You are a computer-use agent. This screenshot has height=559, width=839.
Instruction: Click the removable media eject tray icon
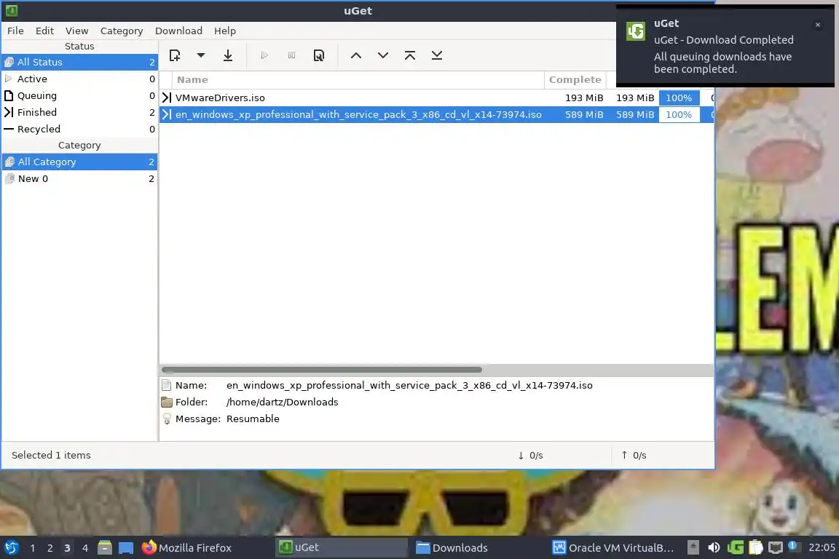click(x=693, y=548)
